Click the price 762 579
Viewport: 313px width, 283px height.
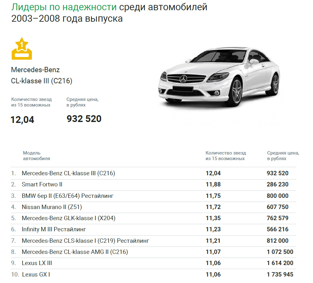point(277,218)
